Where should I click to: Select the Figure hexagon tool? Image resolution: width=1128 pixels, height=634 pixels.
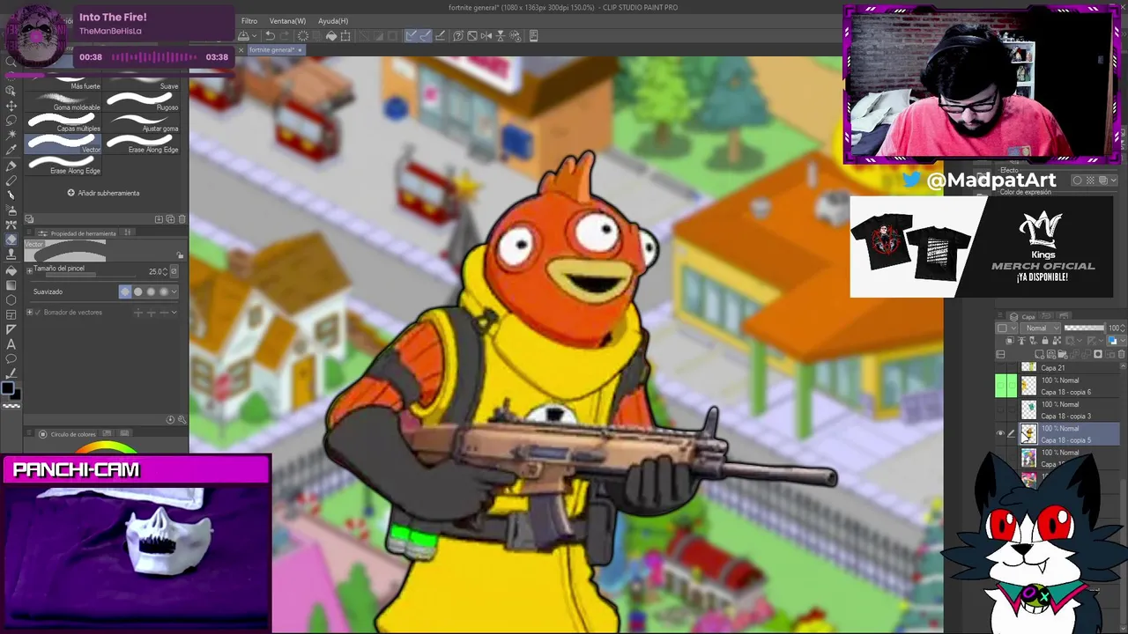[x=11, y=300]
